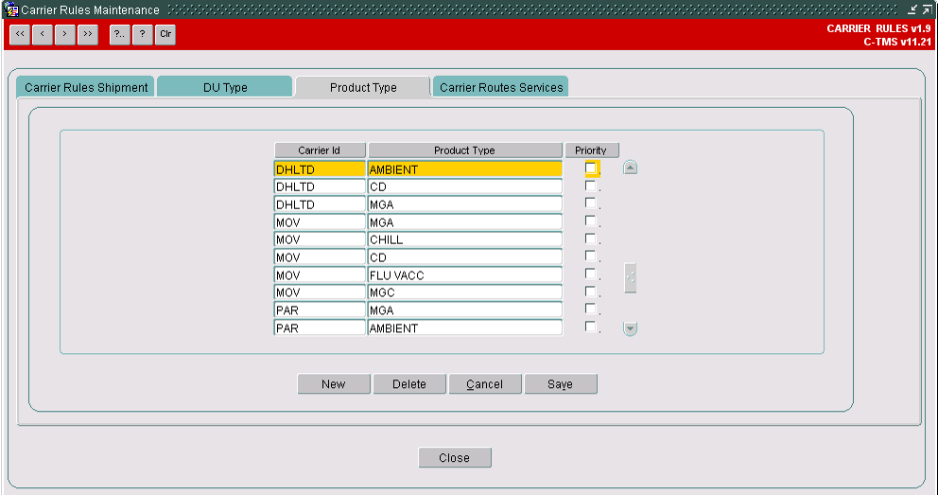This screenshot has height=495, width=938.
Task: Tick Priority checkbox for MOV CD
Action: (x=590, y=256)
